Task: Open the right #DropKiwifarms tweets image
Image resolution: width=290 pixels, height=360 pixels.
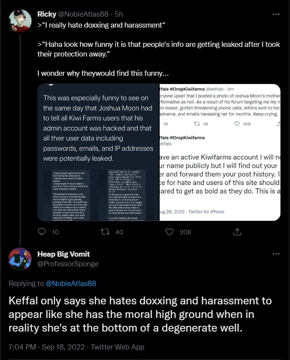Action: click(x=218, y=152)
